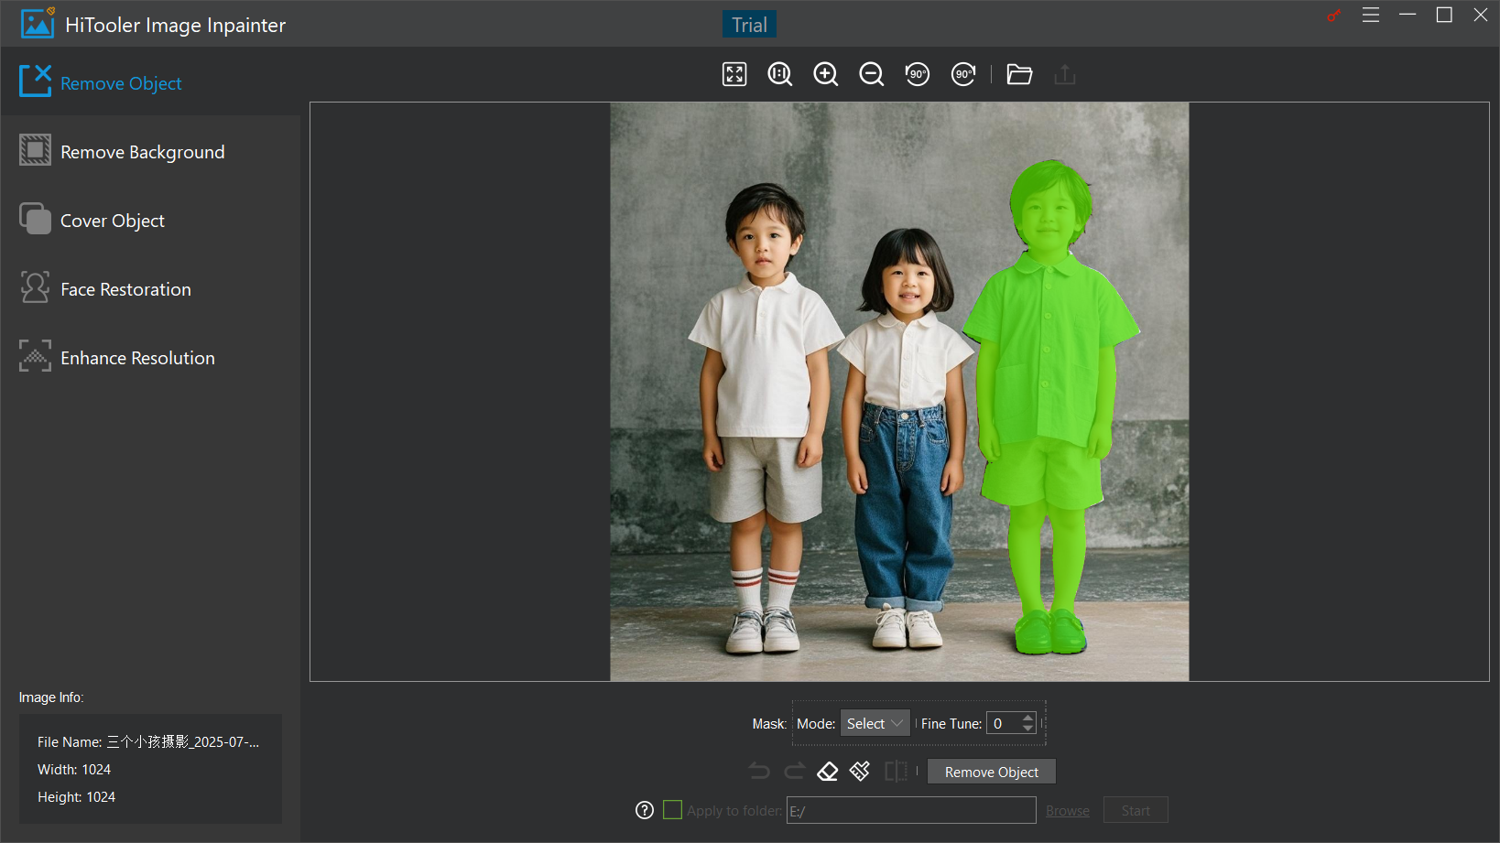1500x843 pixels.
Task: Click the Fine Tune value field
Action: [1003, 723]
